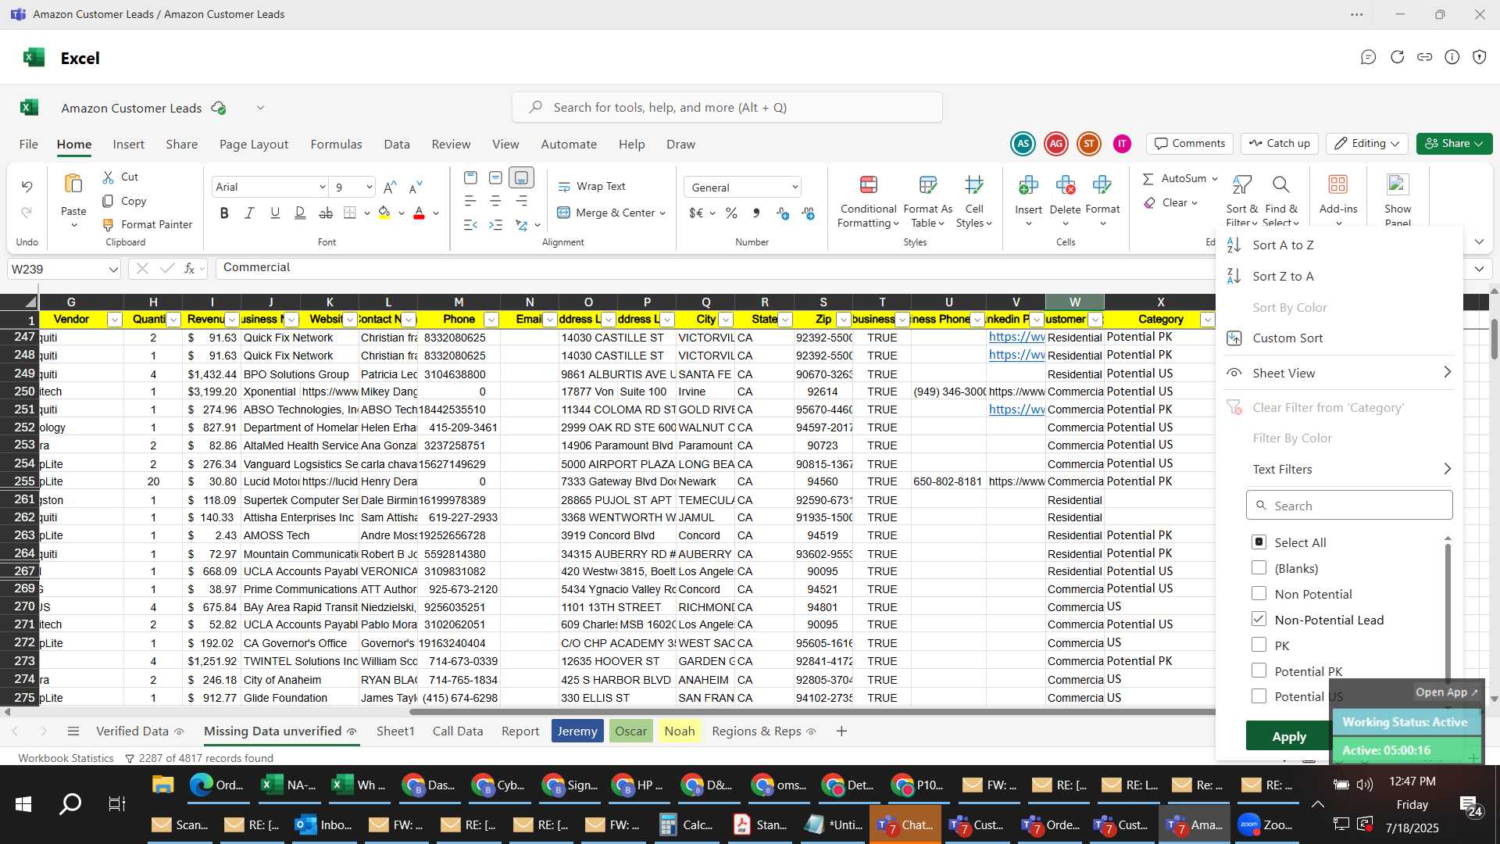This screenshot has width=1500, height=844.
Task: Open the Phone column filter dropdown
Action: [491, 320]
